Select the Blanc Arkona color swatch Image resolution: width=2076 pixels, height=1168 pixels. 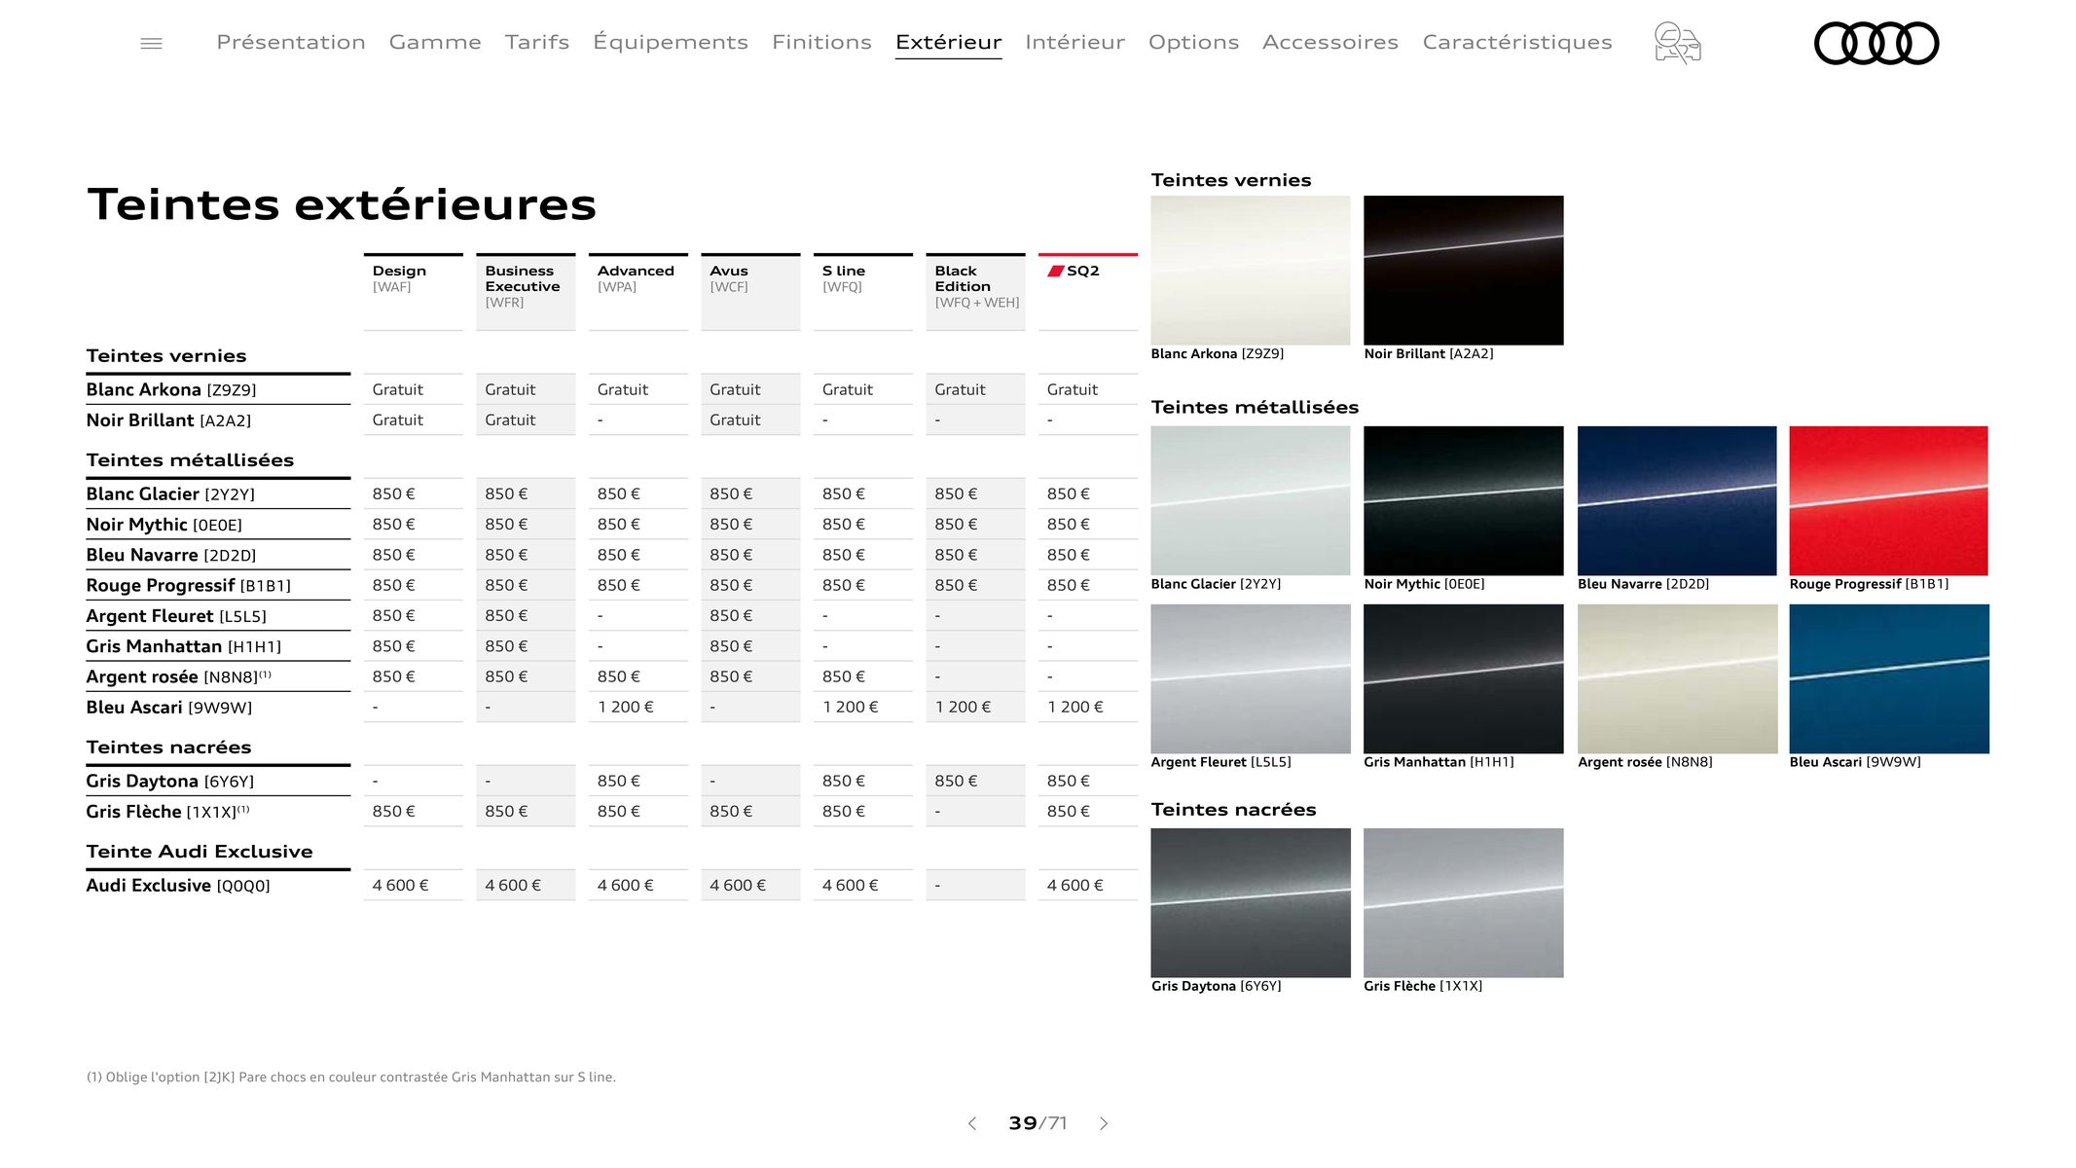pyautogui.click(x=1251, y=271)
